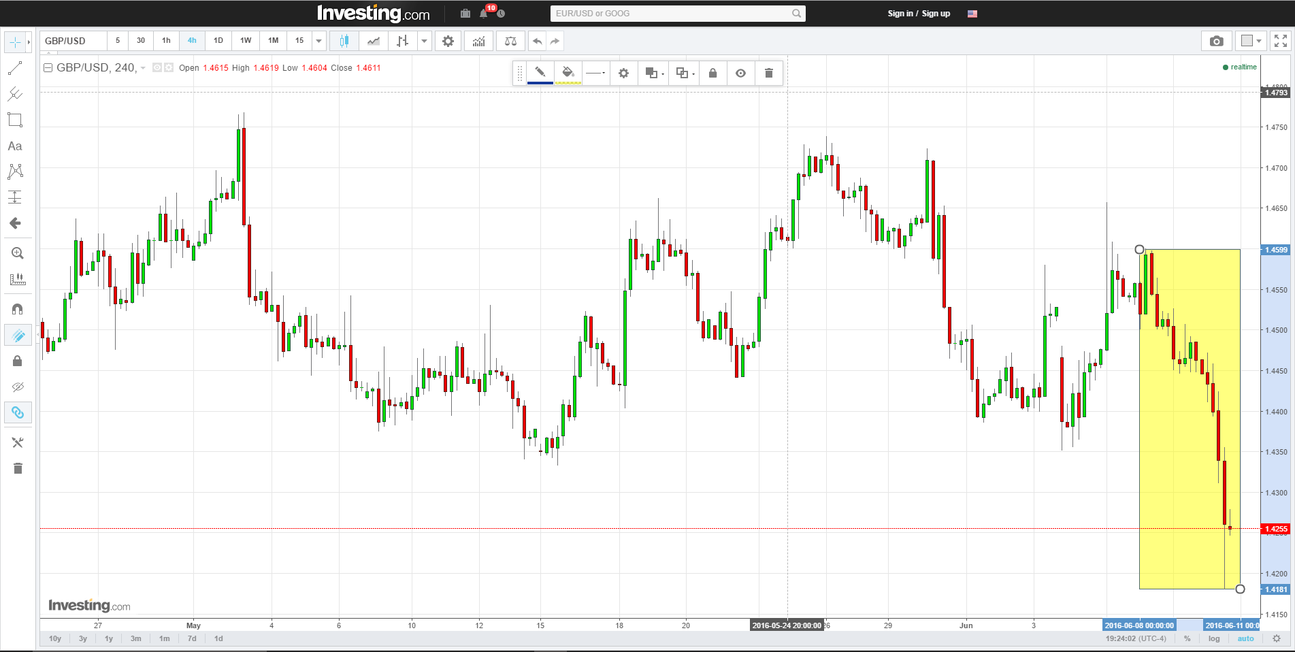Expand the time interval dropdown
1295x652 pixels.
(319, 41)
